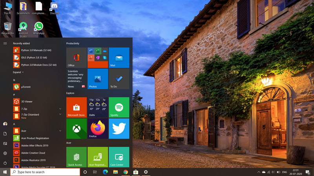
Task: Open Documents from Start sidebar
Action: 5,134
